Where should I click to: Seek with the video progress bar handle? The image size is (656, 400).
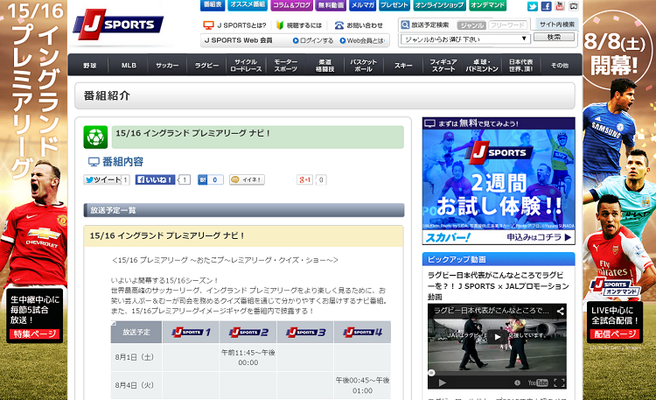432,373
